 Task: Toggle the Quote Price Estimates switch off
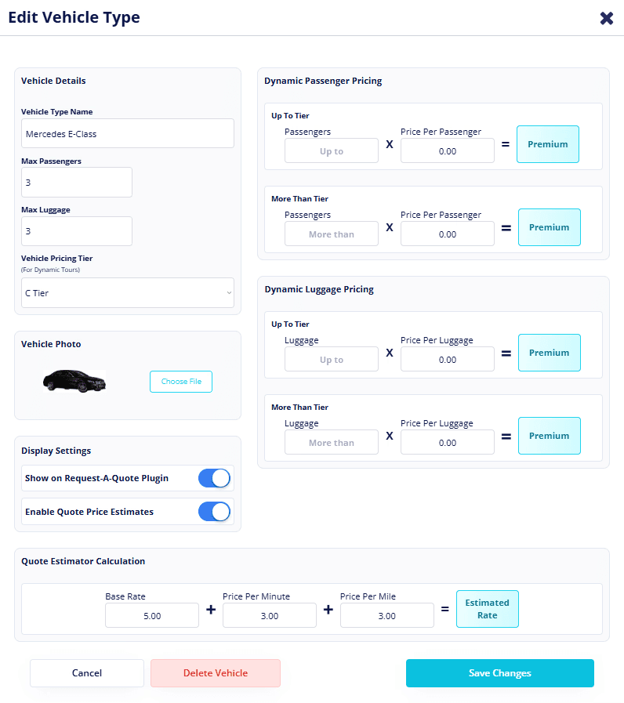213,511
